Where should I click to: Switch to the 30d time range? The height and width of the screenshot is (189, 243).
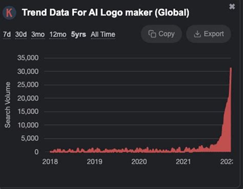click(21, 34)
